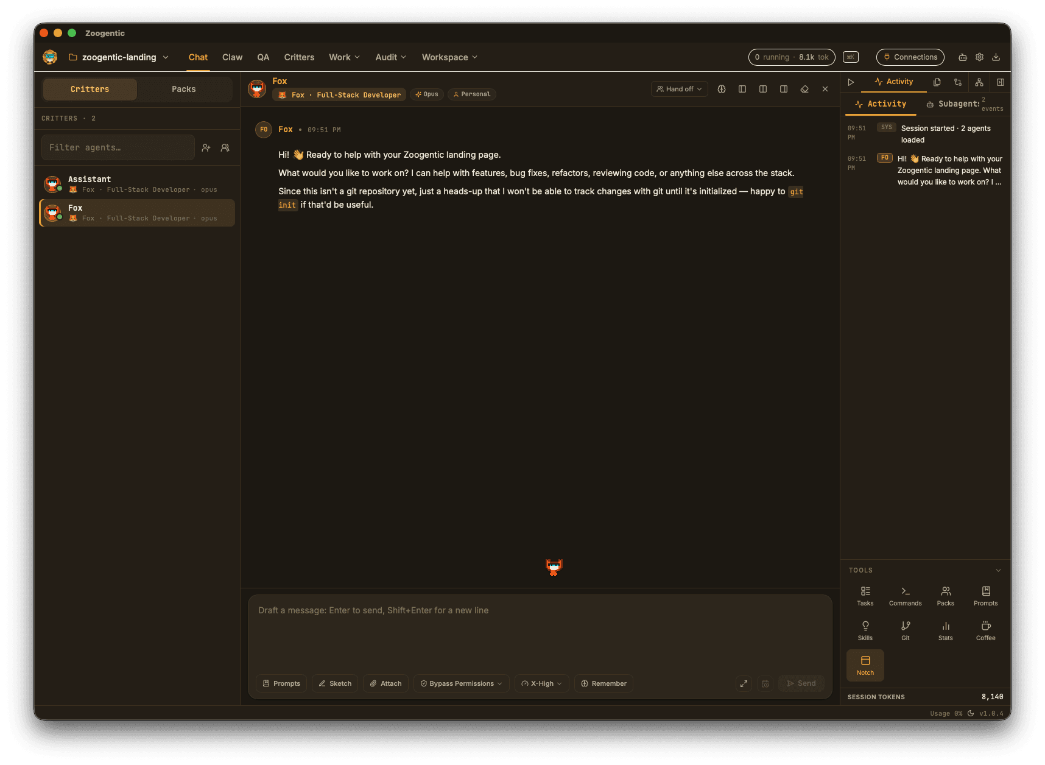Open the Hand off dropdown
1045x765 pixels.
point(680,89)
